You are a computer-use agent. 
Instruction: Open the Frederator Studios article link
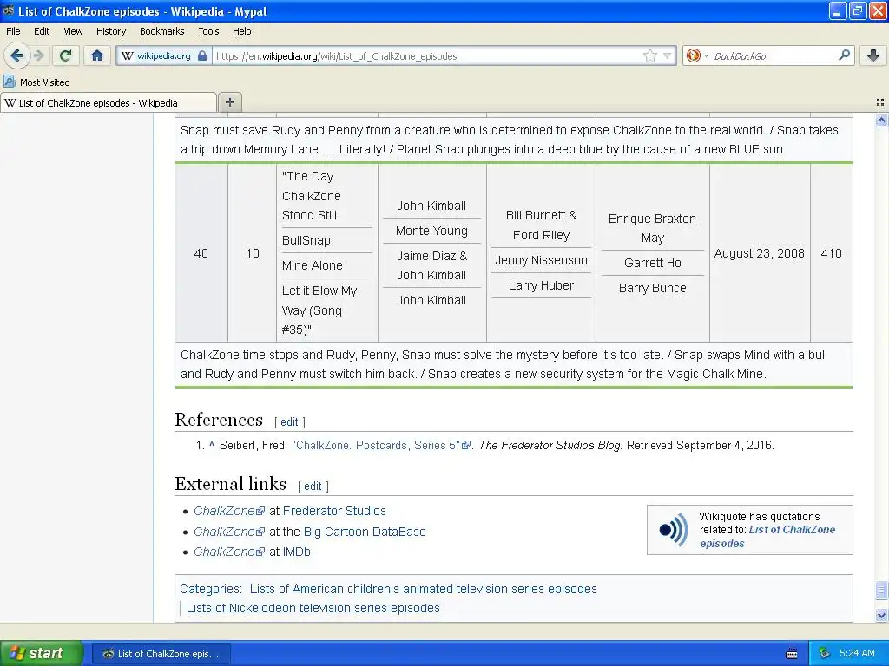(x=334, y=511)
